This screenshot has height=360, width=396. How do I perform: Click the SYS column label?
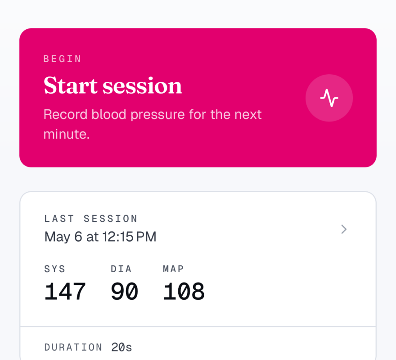pos(55,269)
